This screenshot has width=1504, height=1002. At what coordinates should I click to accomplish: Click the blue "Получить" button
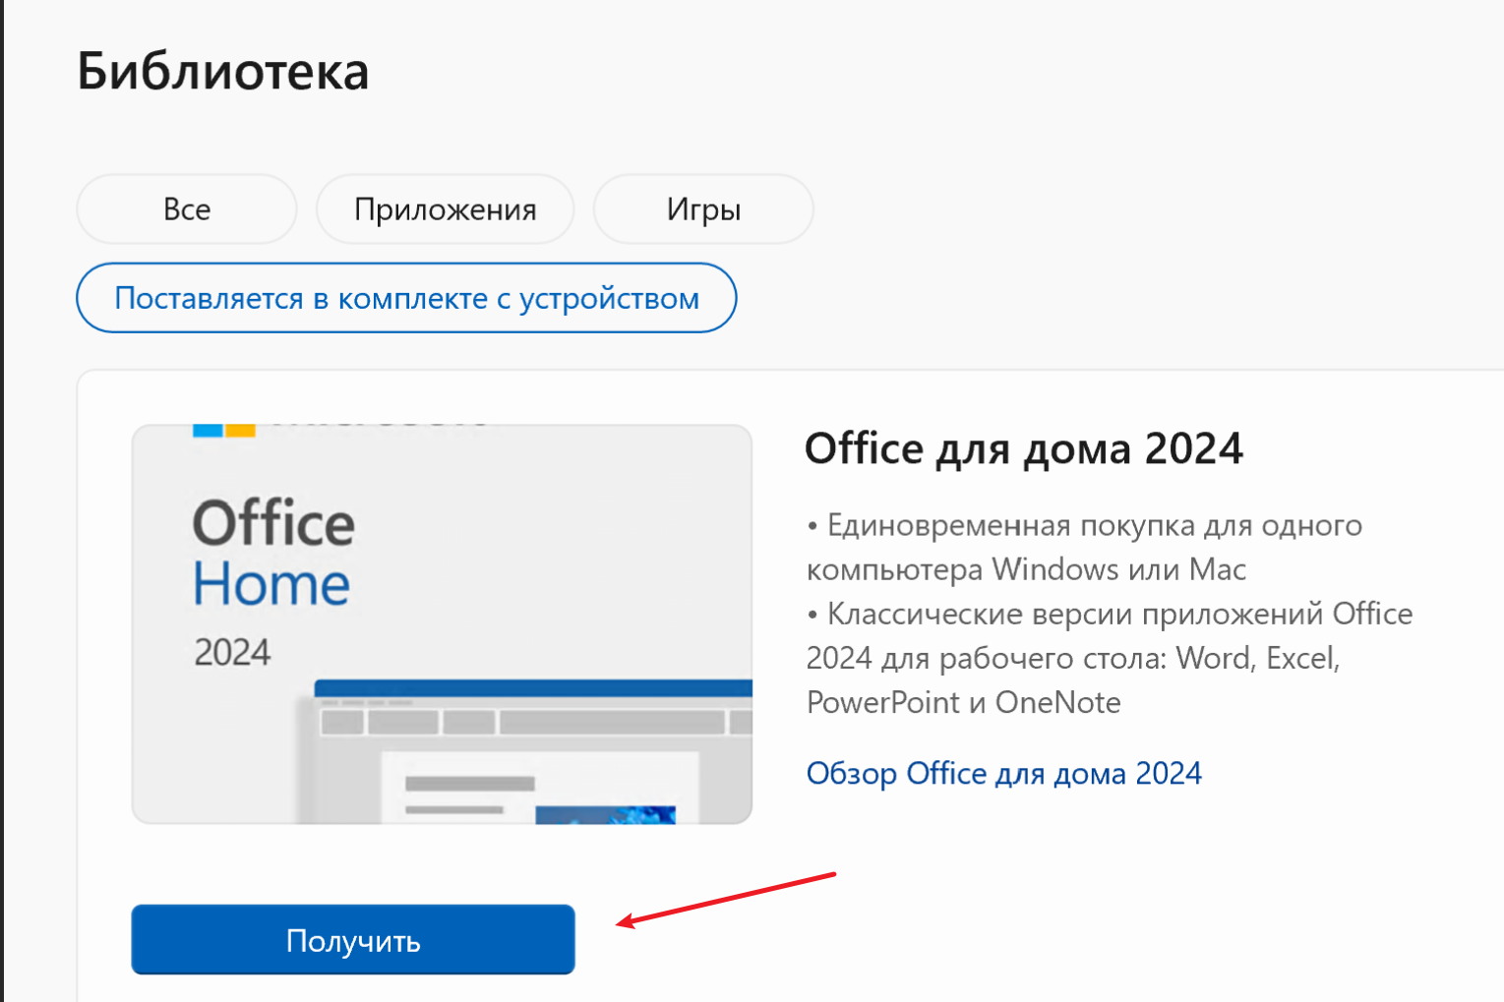coord(353,940)
